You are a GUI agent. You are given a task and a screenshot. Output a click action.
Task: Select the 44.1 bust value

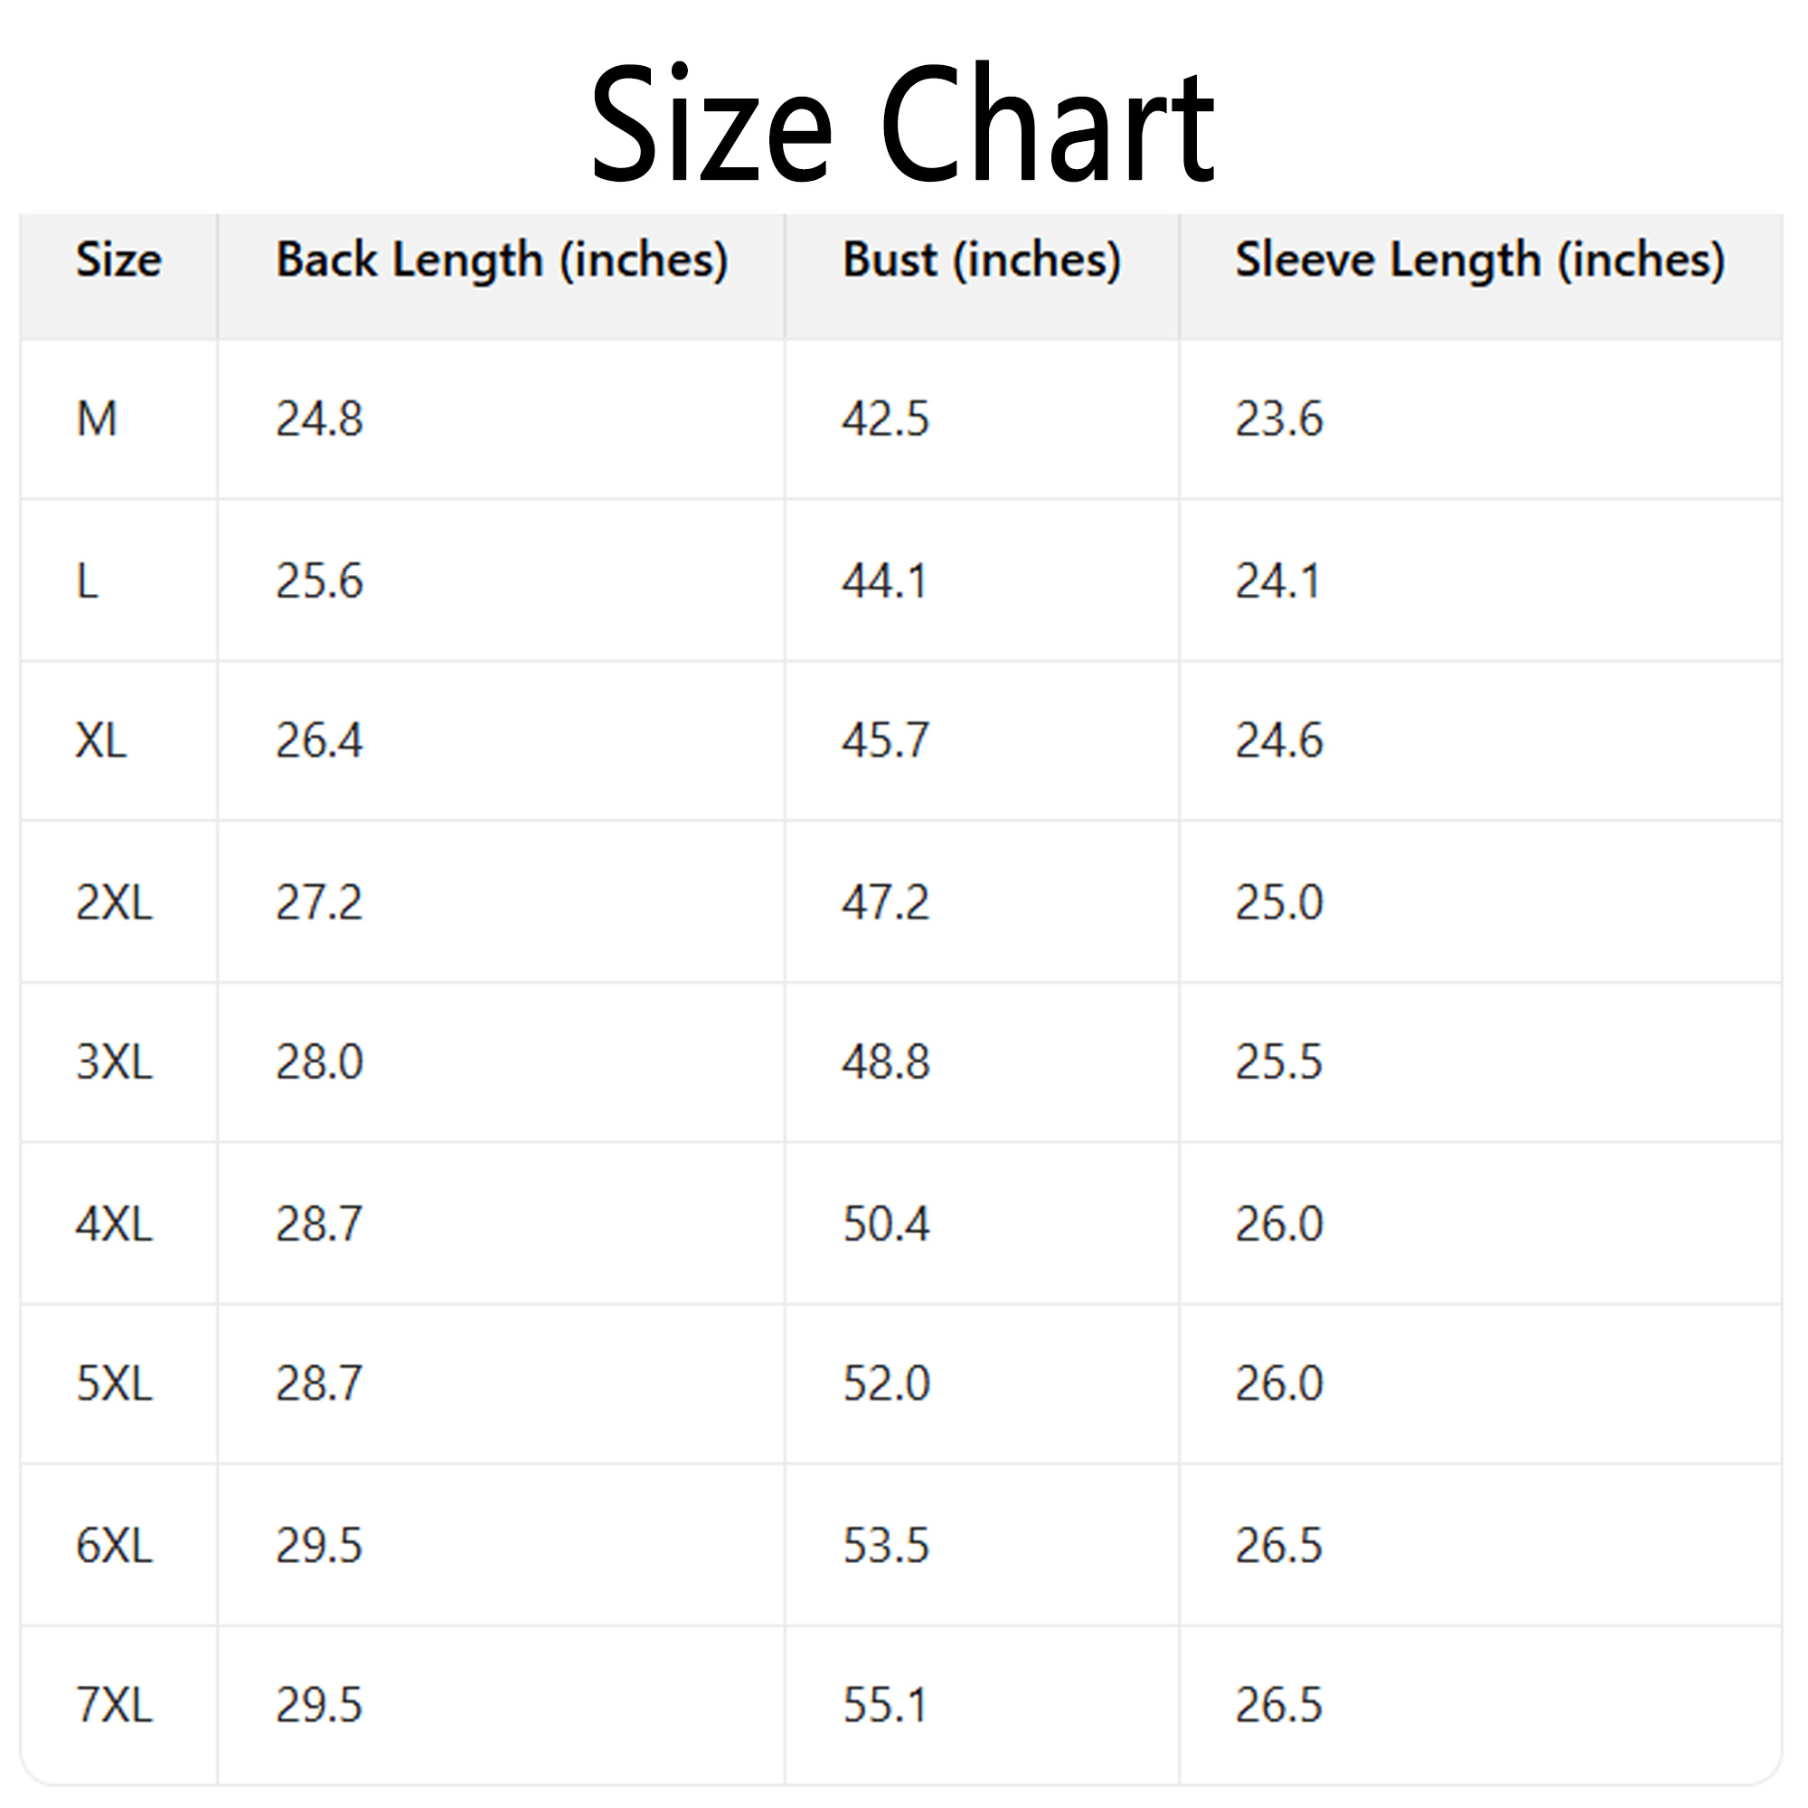coord(884,581)
